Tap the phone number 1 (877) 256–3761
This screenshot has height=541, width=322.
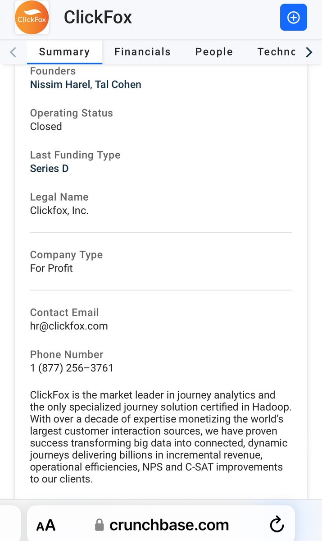click(x=72, y=368)
